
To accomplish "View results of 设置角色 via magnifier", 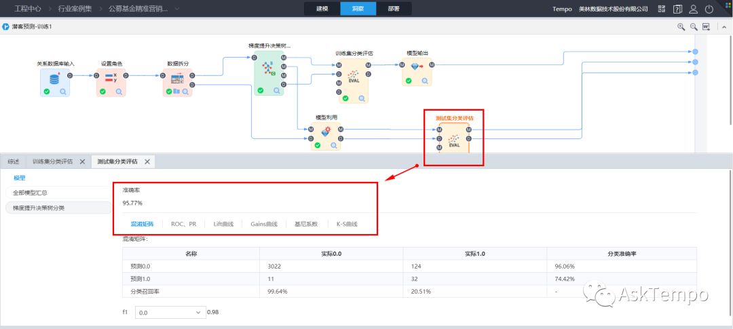I will pos(119,92).
